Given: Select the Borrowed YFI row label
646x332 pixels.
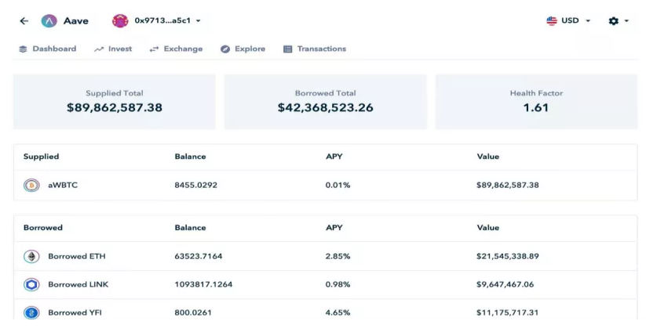Looking at the screenshot, I should click(75, 312).
